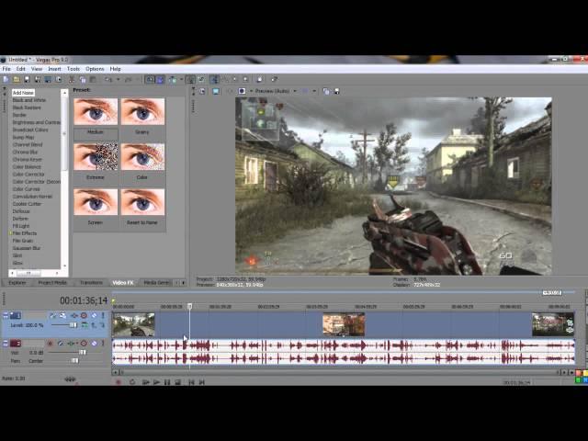588x441 pixels.
Task: Open the File menu
Action: click(6, 69)
